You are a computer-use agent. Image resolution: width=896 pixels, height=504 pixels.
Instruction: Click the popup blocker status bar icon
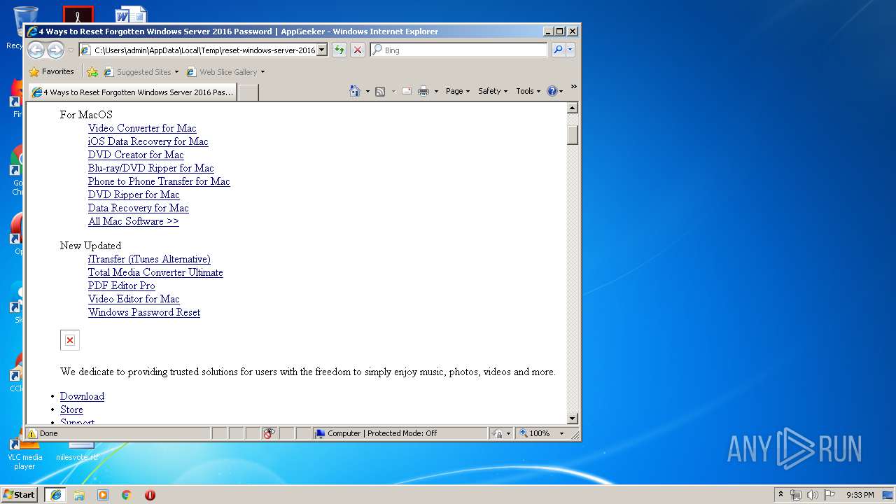click(269, 433)
